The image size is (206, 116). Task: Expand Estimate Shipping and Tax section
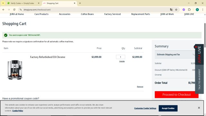175,54
